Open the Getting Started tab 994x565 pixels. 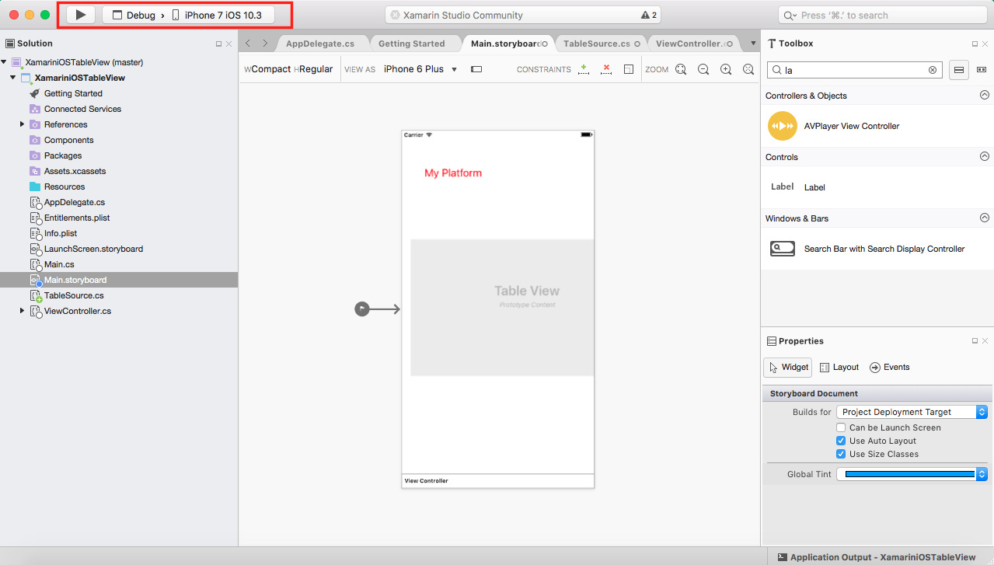[414, 44]
